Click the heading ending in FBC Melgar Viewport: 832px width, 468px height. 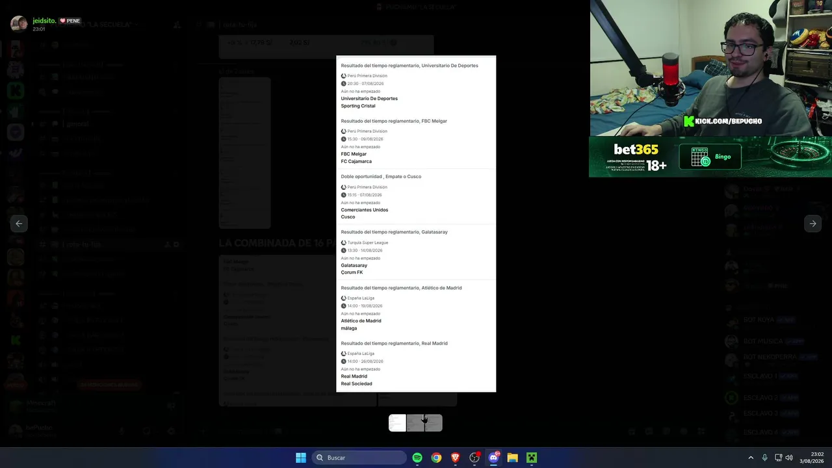pos(394,121)
